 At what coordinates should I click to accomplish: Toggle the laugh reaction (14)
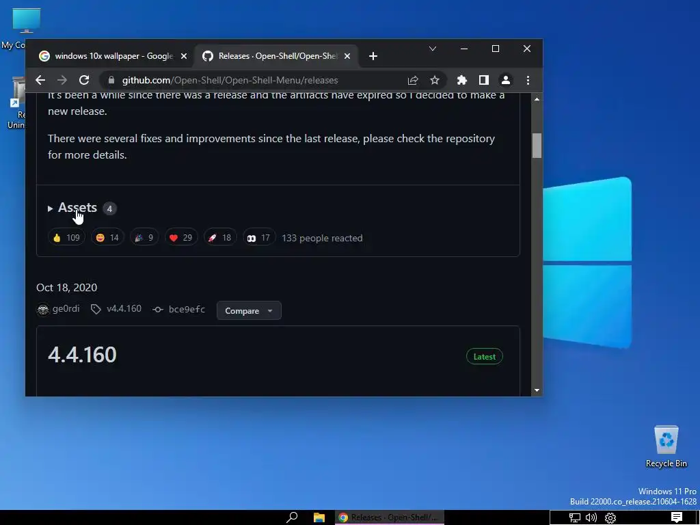click(107, 238)
